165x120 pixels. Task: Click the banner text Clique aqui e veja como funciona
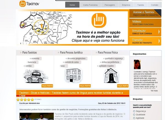(x=98, y=40)
